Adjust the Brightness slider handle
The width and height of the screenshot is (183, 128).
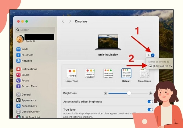click(x=129, y=93)
